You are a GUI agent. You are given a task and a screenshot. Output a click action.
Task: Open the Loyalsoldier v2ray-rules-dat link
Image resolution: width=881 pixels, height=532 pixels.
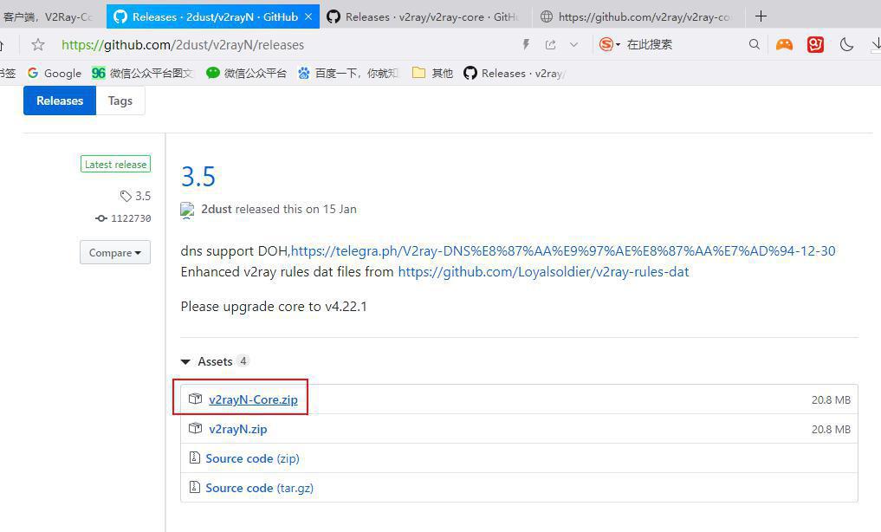[543, 272]
